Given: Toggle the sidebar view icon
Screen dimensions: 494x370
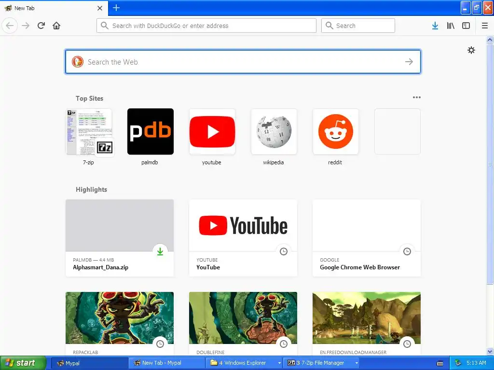Looking at the screenshot, I should 466,26.
